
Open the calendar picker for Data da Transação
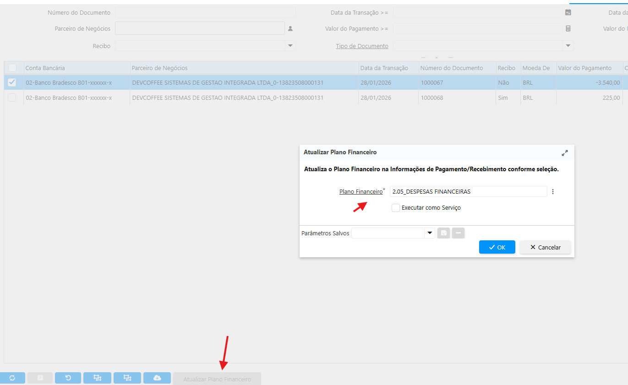pyautogui.click(x=568, y=12)
